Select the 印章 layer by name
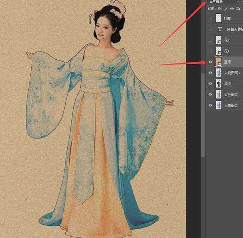This screenshot has height=238, width=243. tap(228, 18)
